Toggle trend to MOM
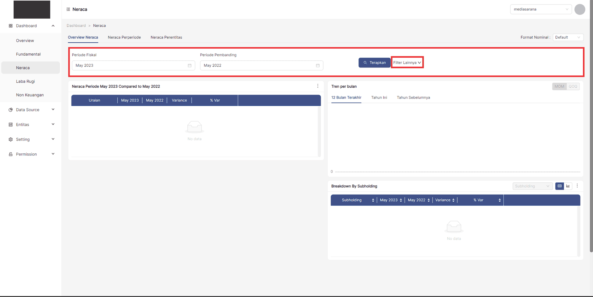 point(559,86)
